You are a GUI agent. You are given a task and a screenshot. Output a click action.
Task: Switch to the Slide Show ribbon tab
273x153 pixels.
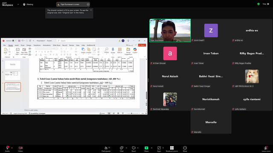[x=57, y=45]
